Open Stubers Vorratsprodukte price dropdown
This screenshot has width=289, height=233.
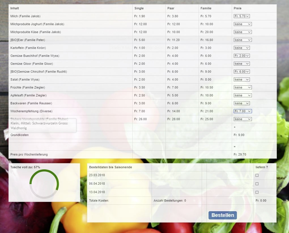243,119
